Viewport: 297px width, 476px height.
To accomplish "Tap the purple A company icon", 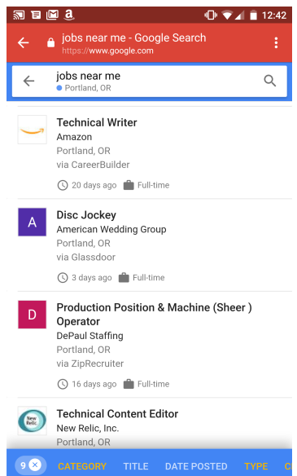I will point(32,222).
